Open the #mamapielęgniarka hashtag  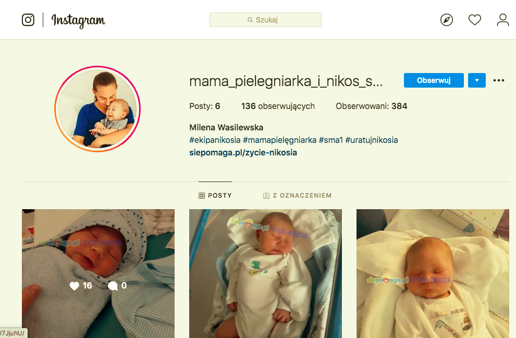pyautogui.click(x=279, y=140)
